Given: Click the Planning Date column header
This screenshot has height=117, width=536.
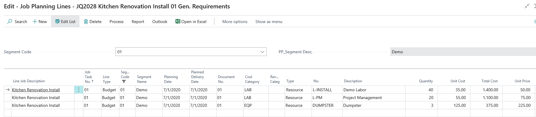Looking at the screenshot, I should 171,79.
